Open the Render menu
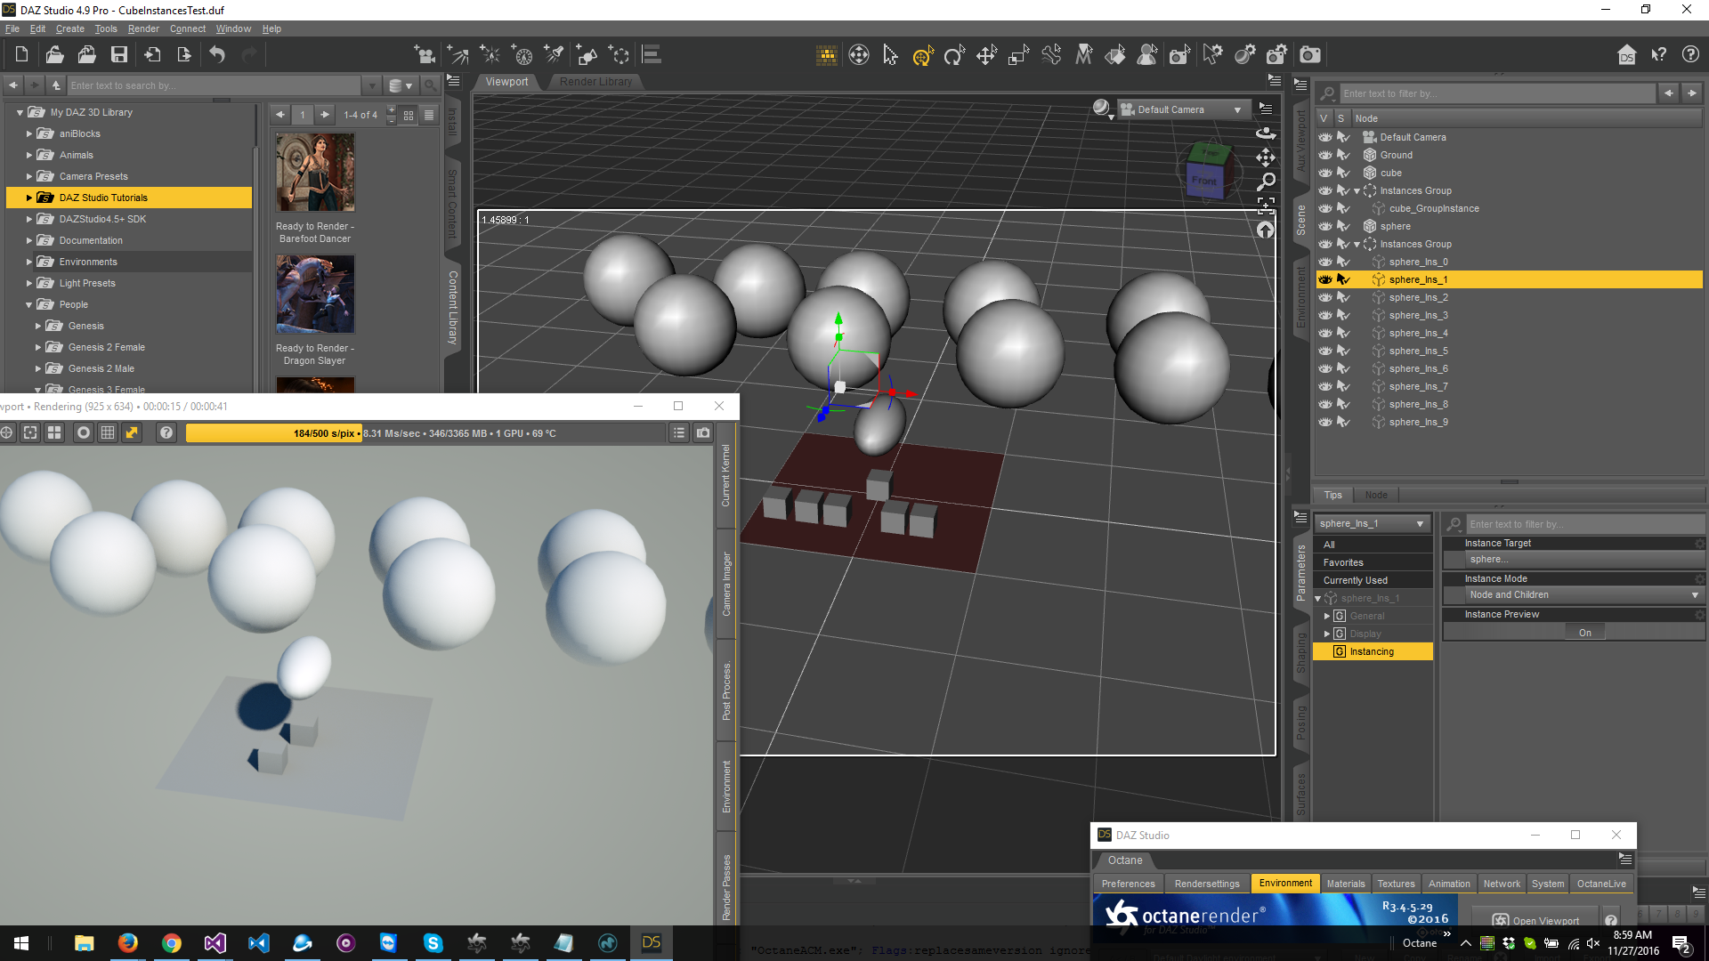 142,28
